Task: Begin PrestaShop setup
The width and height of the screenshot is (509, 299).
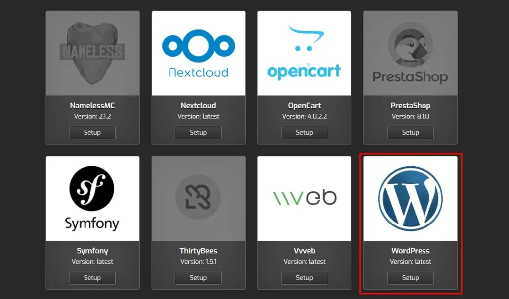Action: (x=410, y=132)
